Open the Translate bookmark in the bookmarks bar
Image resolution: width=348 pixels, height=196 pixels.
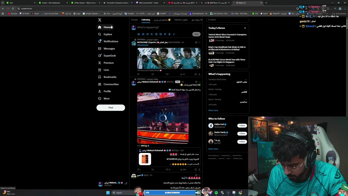click(x=129, y=13)
